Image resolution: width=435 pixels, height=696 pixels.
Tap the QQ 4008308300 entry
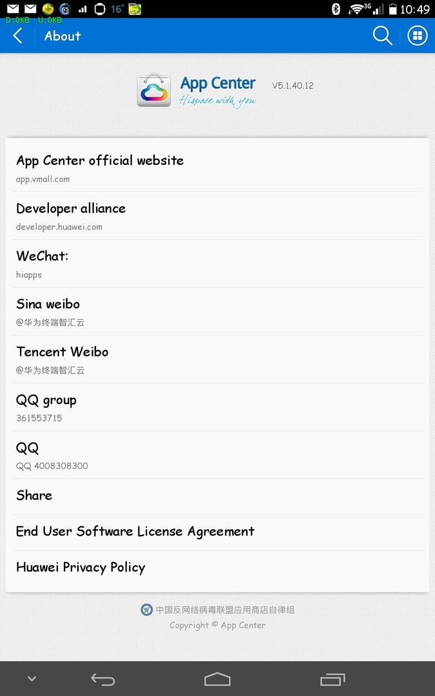(218, 456)
